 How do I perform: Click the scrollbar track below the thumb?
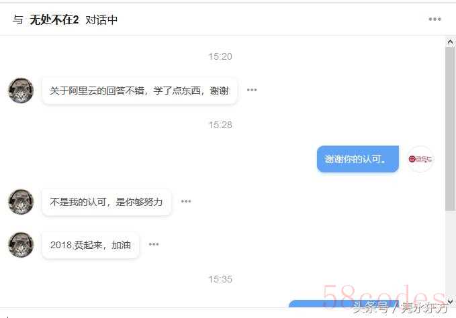click(x=450, y=254)
